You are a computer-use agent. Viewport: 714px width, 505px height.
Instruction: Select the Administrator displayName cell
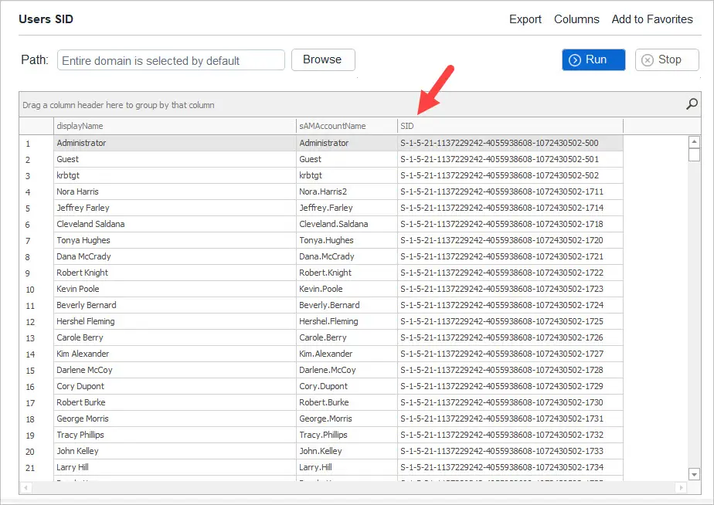tap(175, 143)
